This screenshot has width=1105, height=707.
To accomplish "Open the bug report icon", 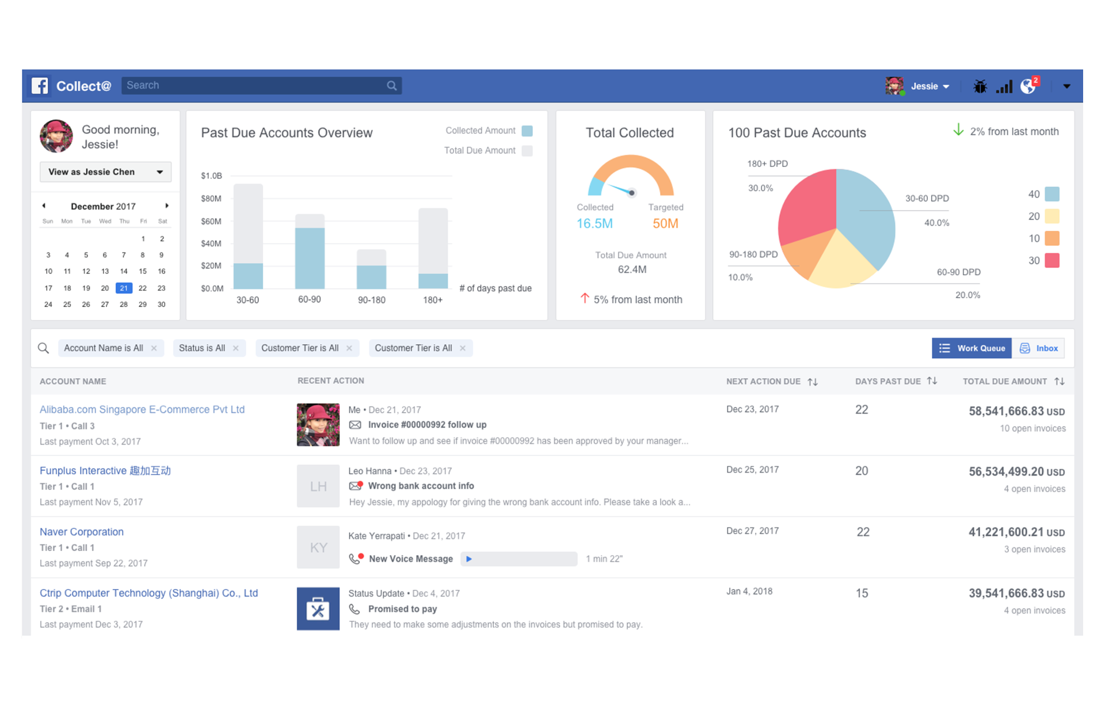I will 980,86.
